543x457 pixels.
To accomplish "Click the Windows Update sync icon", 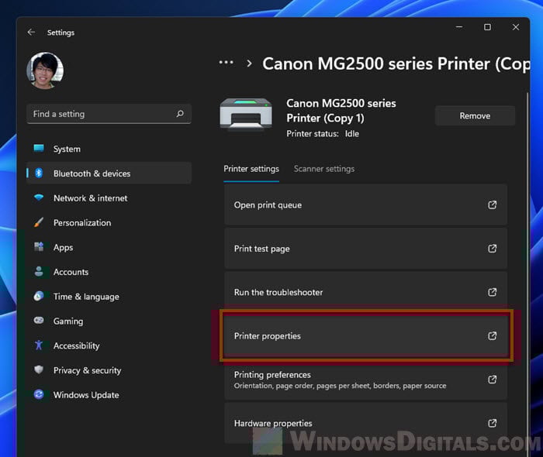I will [x=39, y=394].
